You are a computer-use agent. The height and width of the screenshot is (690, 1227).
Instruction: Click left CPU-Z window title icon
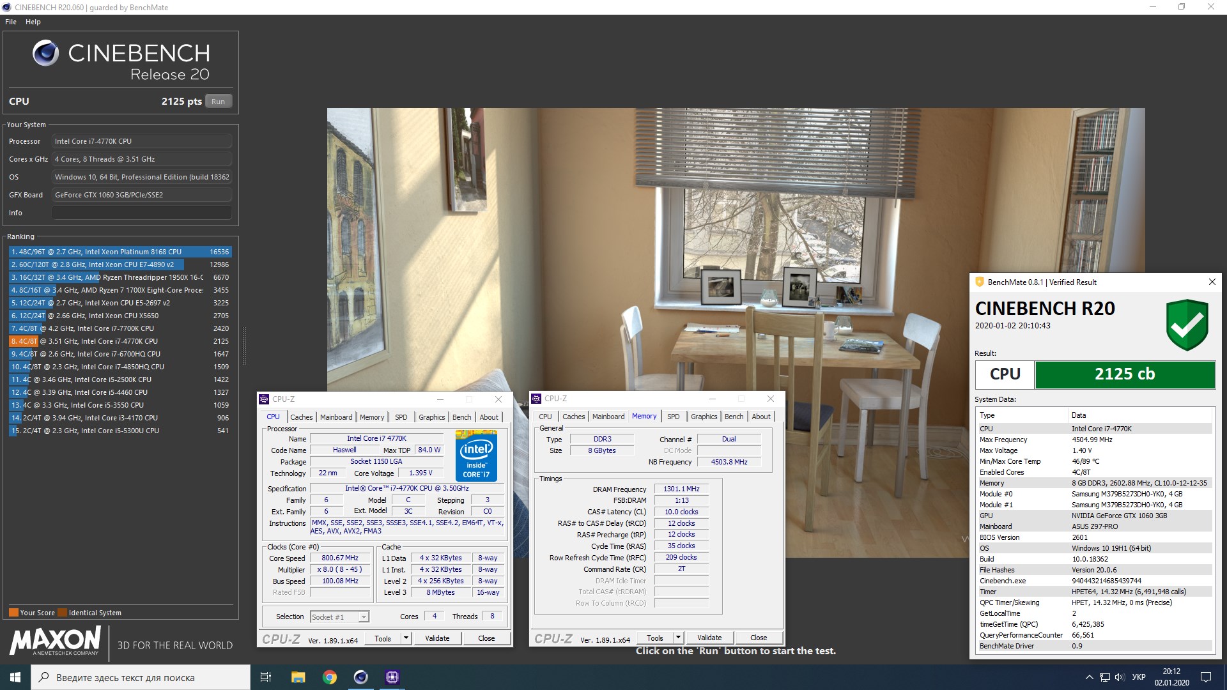[264, 399]
